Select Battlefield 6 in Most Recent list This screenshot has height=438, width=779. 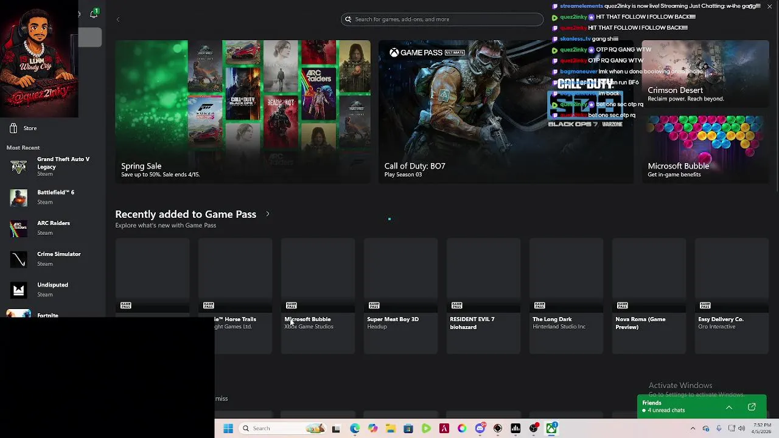[x=52, y=197]
